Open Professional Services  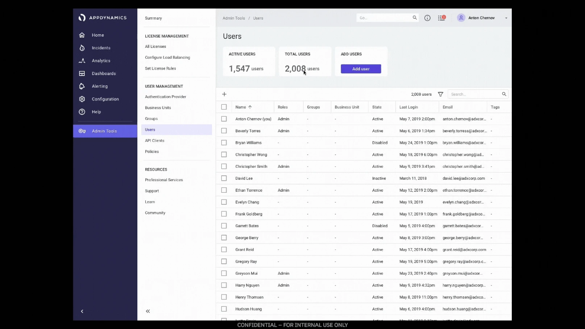(164, 180)
